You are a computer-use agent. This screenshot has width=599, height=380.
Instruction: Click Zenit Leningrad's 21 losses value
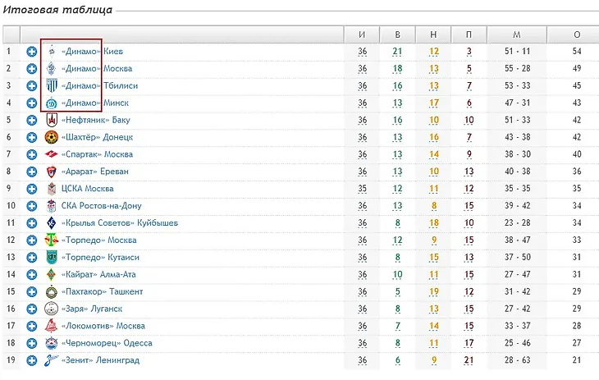469,360
